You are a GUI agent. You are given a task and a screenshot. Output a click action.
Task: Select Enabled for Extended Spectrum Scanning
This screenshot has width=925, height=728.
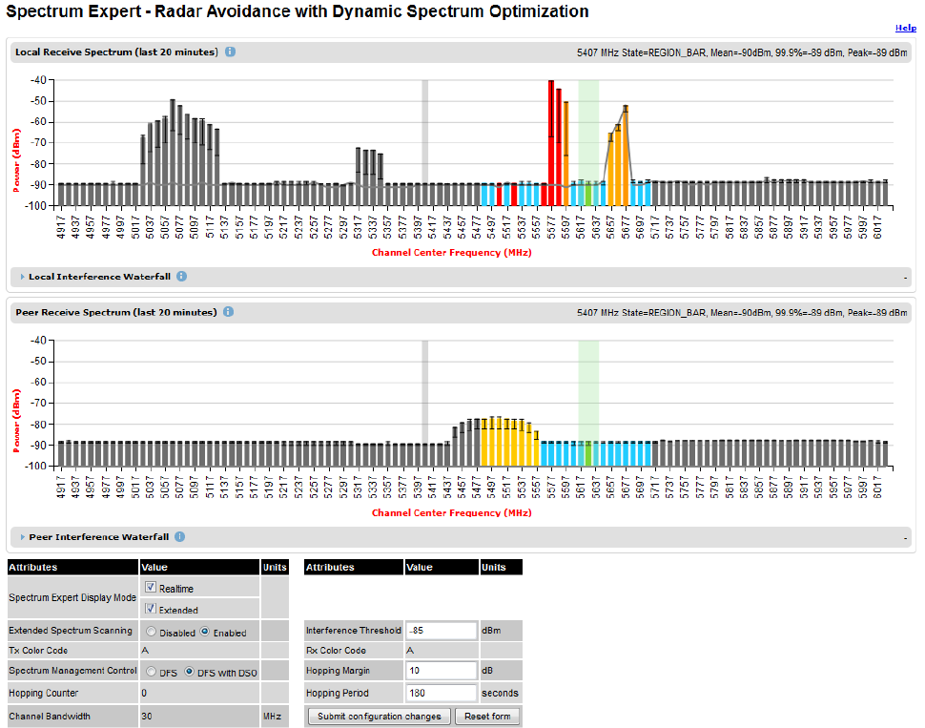(205, 632)
